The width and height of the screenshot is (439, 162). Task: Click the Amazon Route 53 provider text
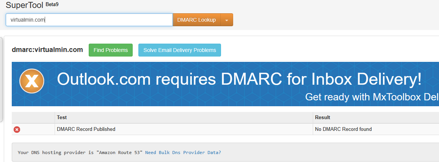119,153
